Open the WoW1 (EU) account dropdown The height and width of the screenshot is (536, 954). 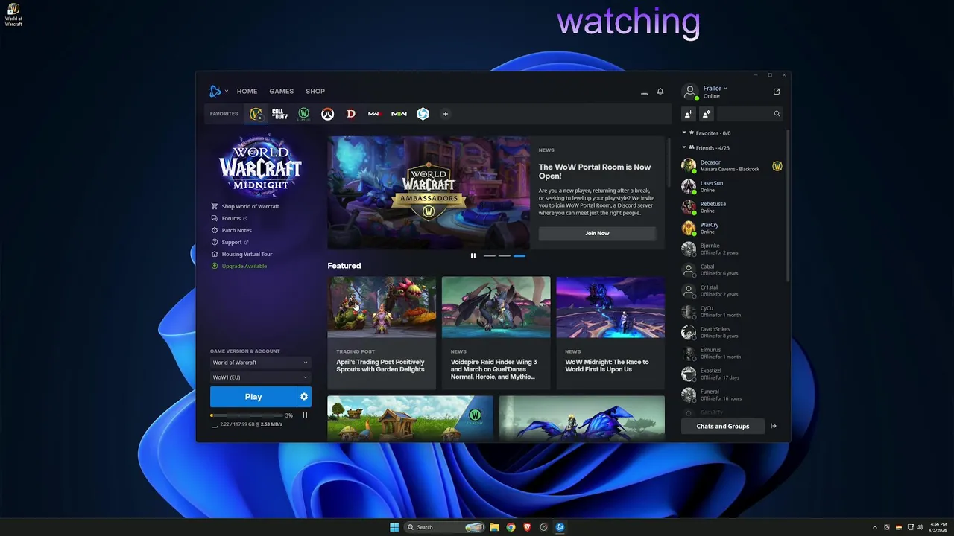(x=260, y=377)
